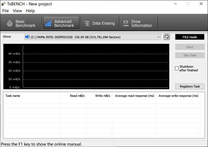Switch to the Drive Information tab
The width and height of the screenshot is (208, 147).
(x=138, y=23)
